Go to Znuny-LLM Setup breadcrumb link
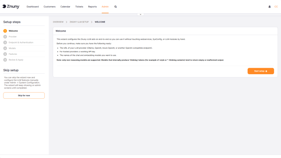281x158 pixels. point(79,22)
